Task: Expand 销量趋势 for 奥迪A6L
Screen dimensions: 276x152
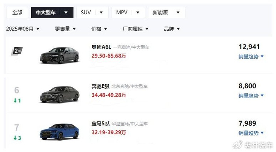Action: [x=251, y=57]
